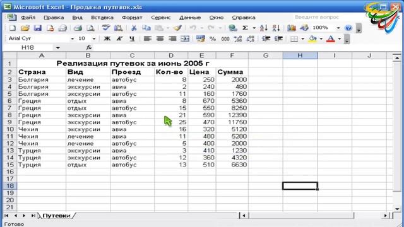Screen dimensions: 404x227
Task: Expand Standard toolbar options chevron
Action: coord(359,28)
